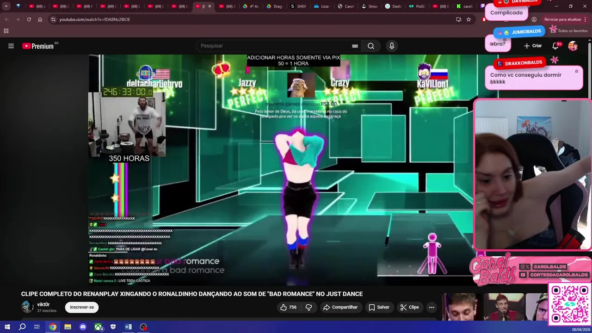The height and width of the screenshot is (333, 592).
Task: Bookmark this page with star icon
Action: click(x=469, y=19)
